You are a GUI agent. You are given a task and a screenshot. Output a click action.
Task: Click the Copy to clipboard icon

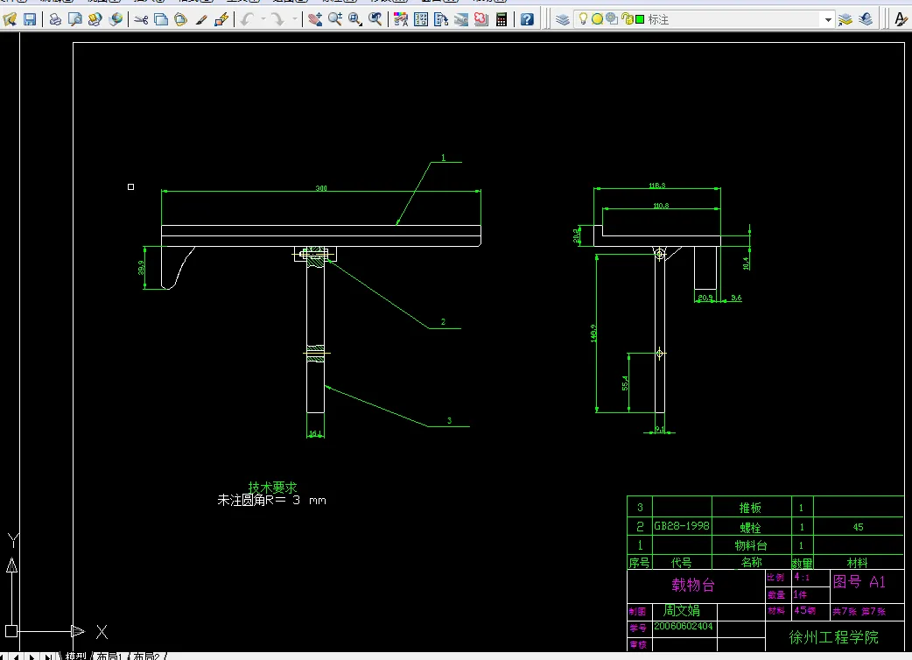tap(161, 19)
